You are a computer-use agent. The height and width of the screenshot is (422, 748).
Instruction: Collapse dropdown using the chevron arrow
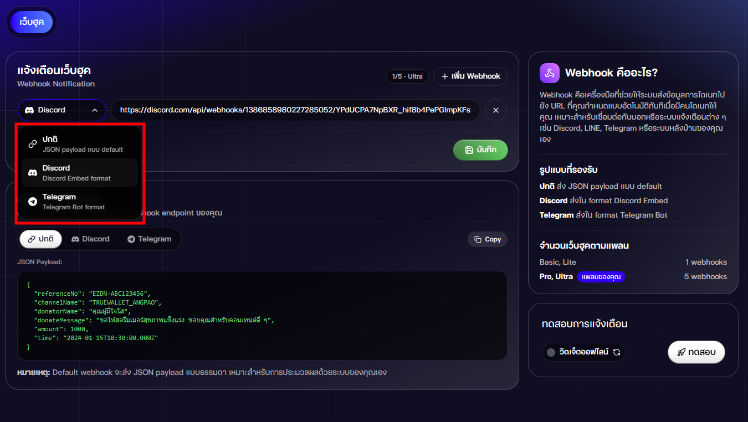point(95,110)
